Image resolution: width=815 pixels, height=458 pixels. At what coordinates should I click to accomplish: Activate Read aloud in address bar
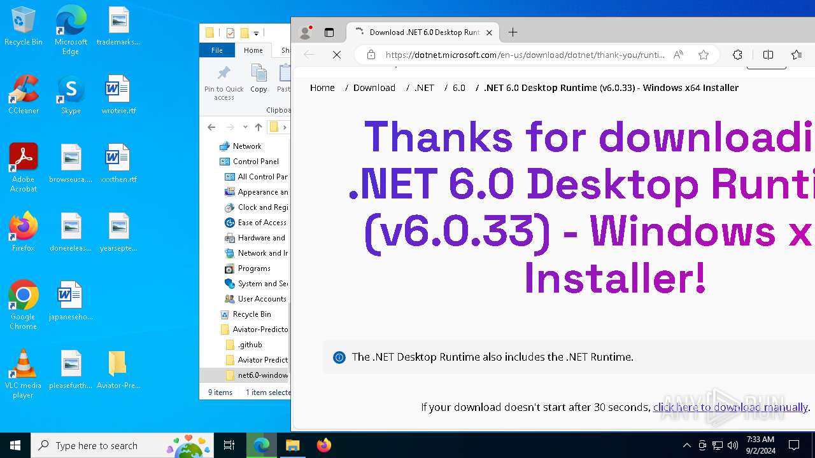(678, 55)
